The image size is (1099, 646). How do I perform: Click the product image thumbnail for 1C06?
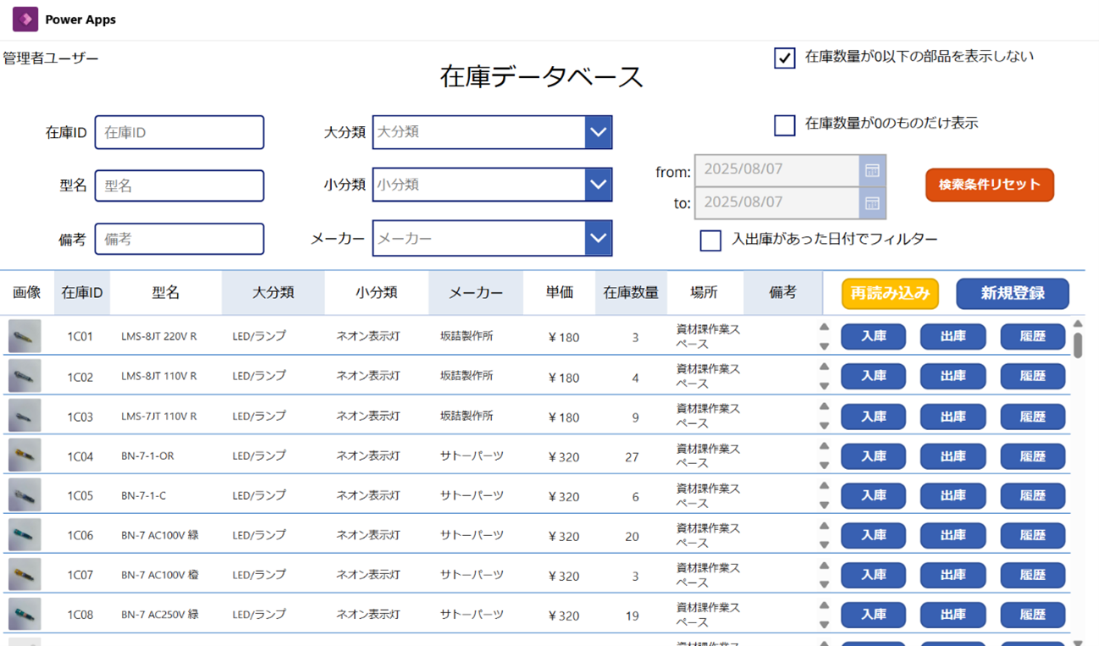tap(25, 535)
